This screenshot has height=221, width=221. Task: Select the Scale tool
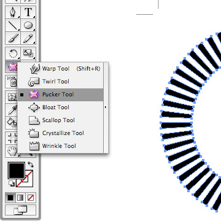(x=28, y=53)
